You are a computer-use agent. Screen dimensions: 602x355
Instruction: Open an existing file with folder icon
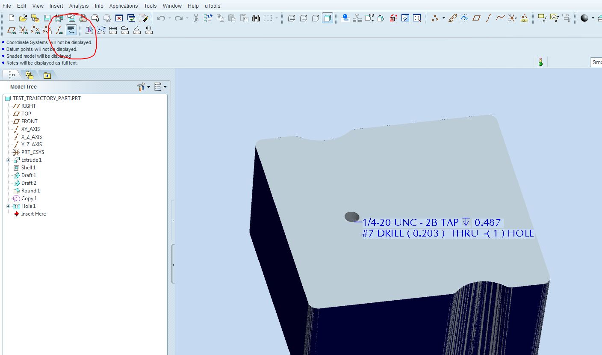pos(24,18)
